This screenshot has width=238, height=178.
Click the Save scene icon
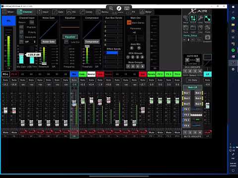186,28
